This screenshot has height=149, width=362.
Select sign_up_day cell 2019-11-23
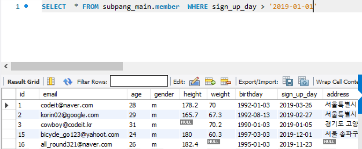296,144
